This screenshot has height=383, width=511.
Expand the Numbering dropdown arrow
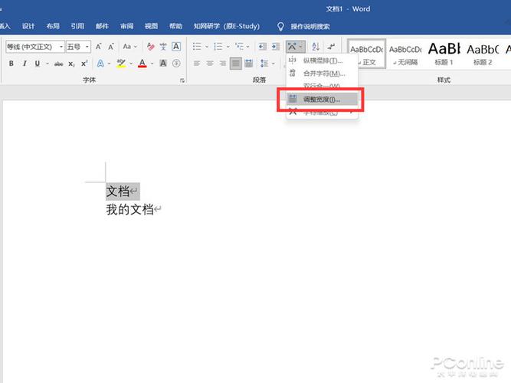pyautogui.click(x=228, y=47)
